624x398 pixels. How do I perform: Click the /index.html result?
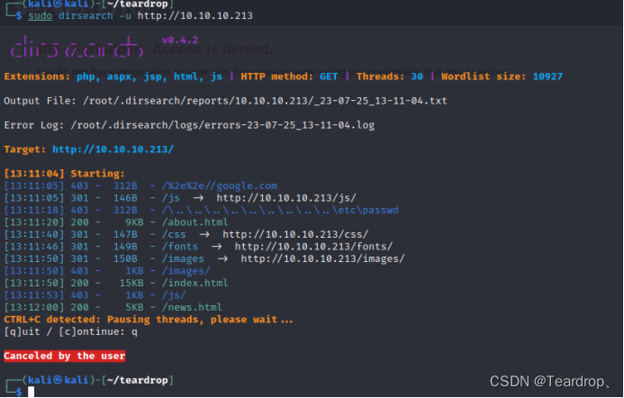[x=195, y=283]
